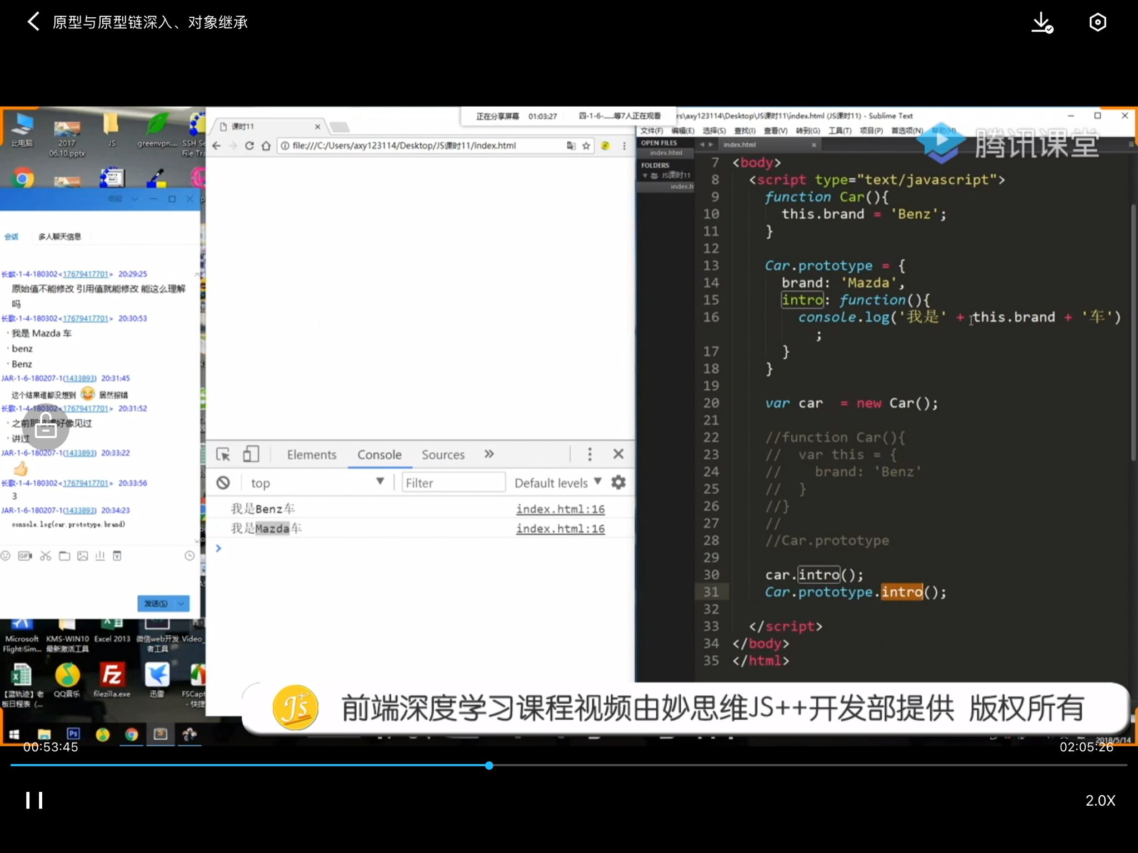Open the Console panel icon

click(377, 454)
